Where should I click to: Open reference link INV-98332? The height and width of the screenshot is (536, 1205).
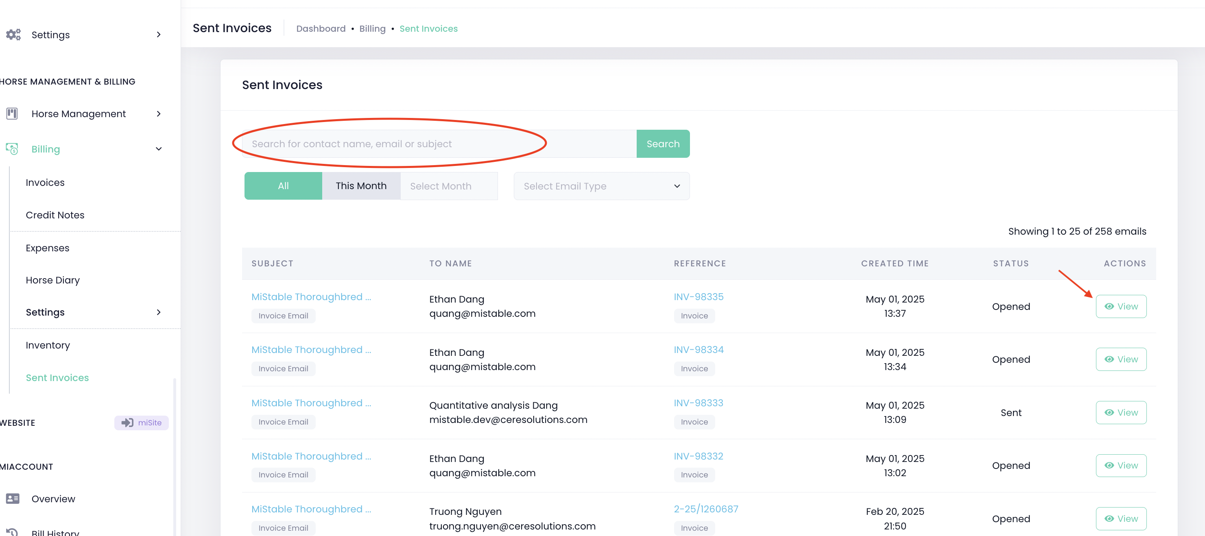tap(699, 456)
